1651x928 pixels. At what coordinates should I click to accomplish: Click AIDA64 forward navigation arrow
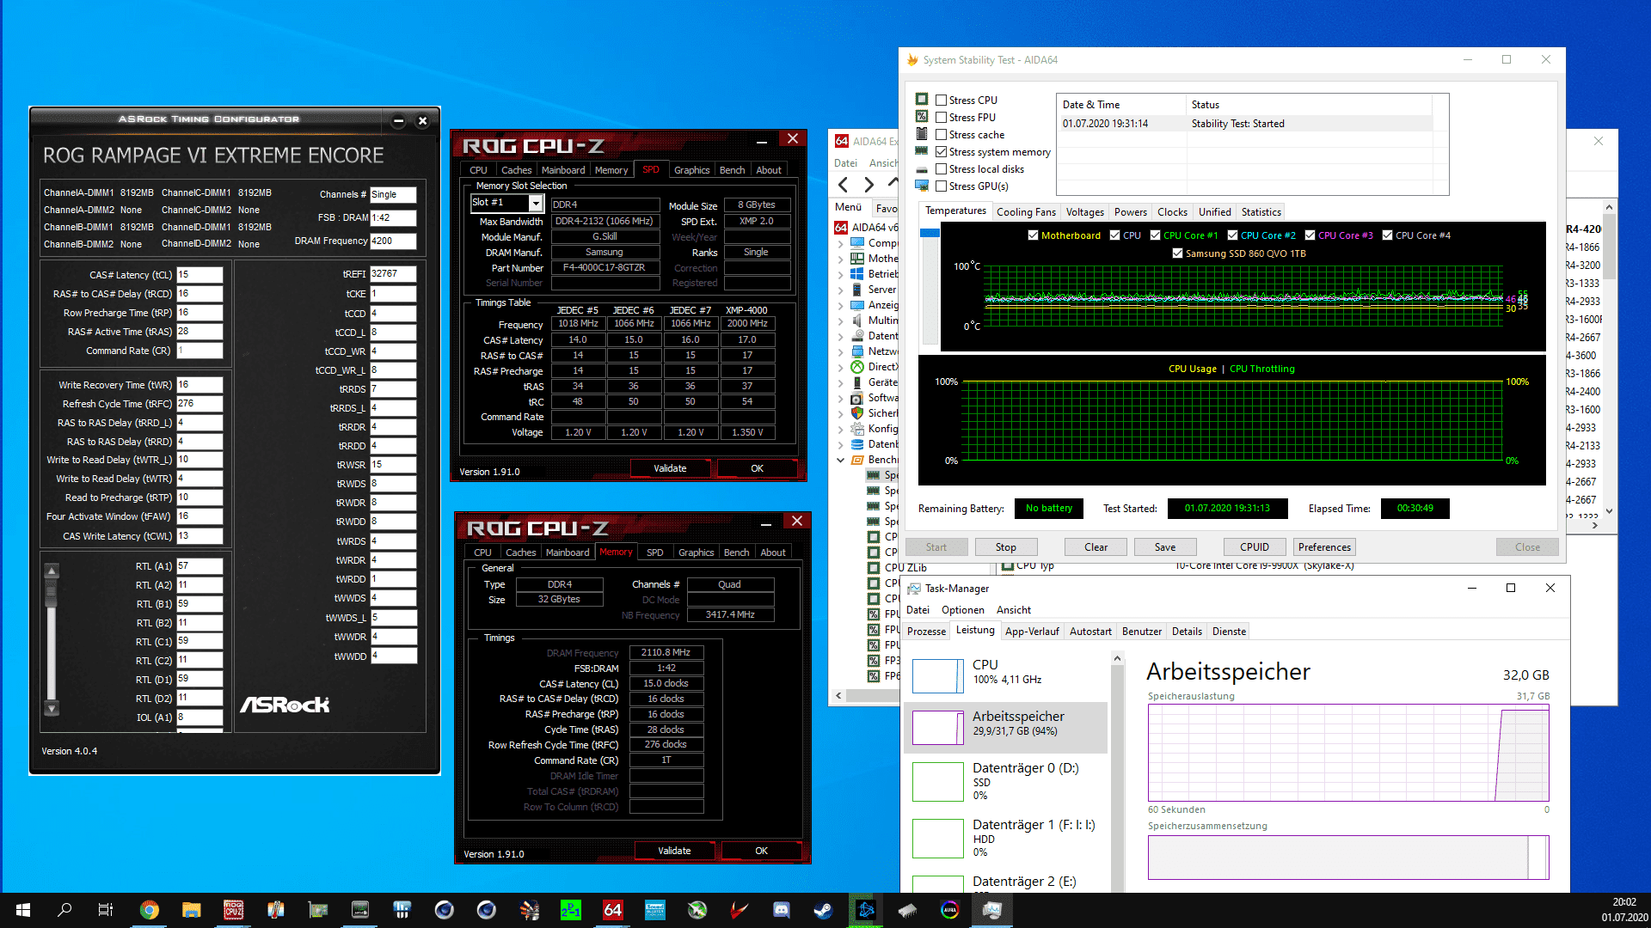868,185
